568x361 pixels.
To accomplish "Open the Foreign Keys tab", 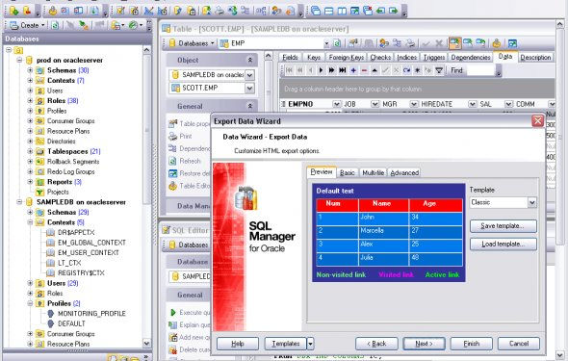I will click(x=347, y=57).
